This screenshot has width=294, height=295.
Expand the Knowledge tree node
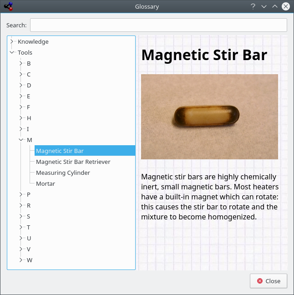coord(12,41)
